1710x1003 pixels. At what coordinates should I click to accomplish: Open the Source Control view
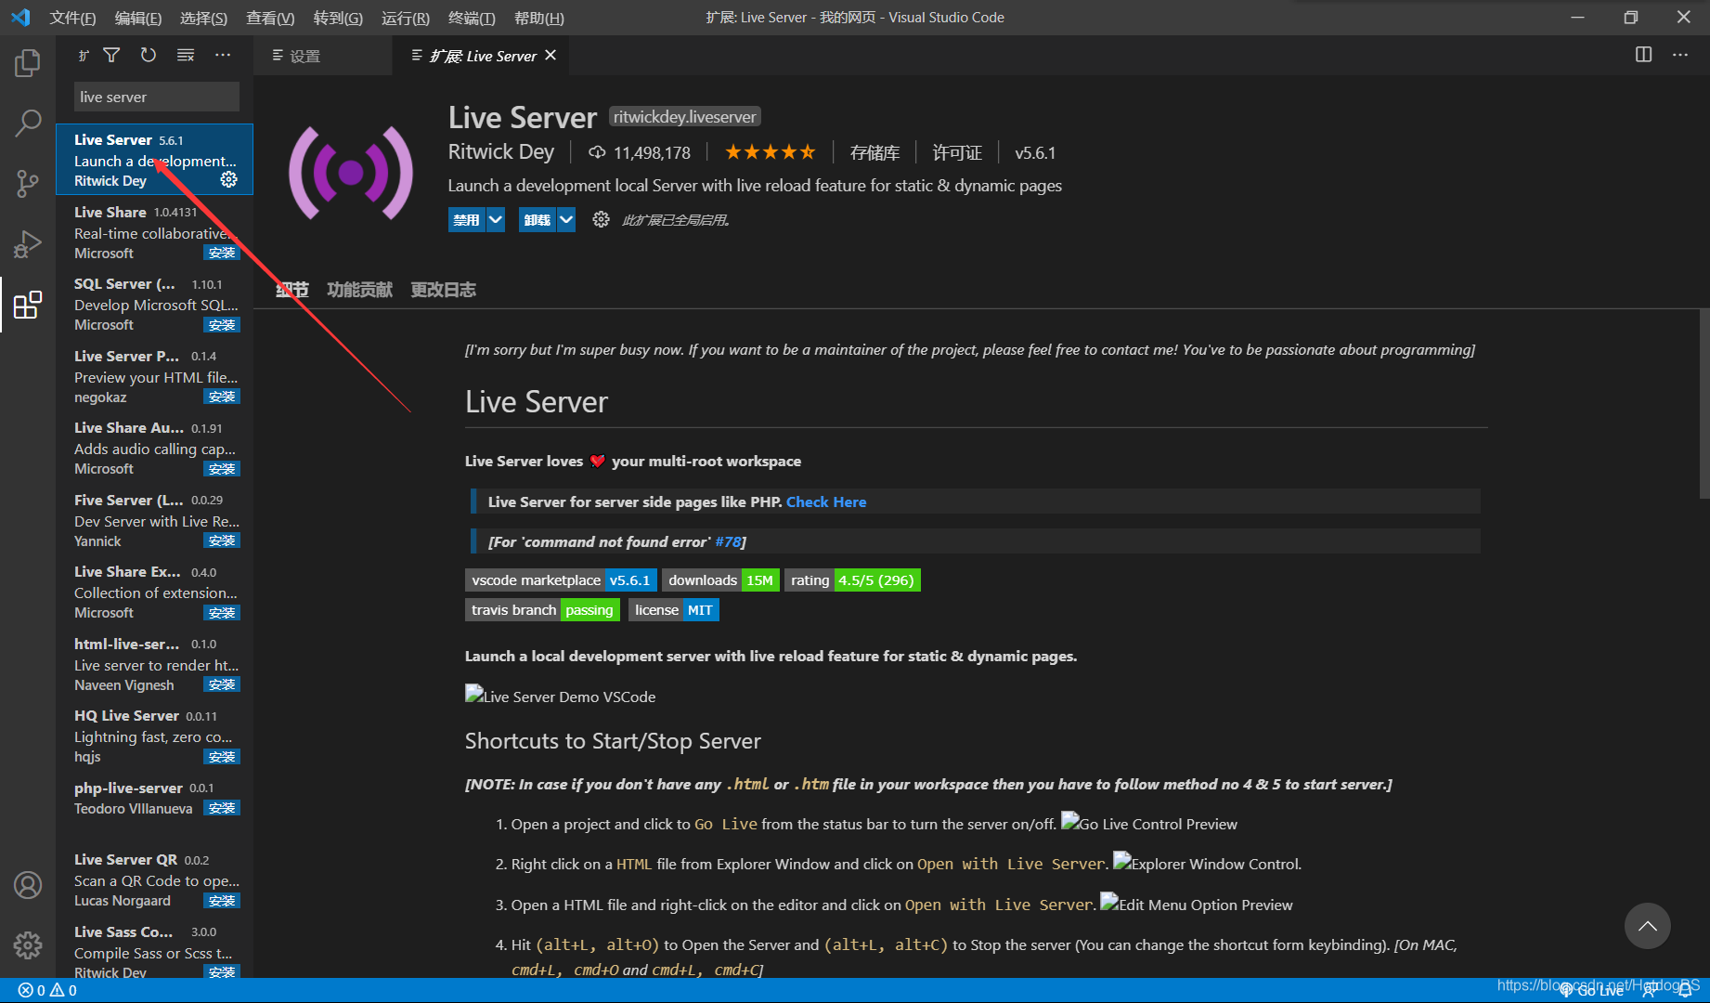click(x=28, y=183)
